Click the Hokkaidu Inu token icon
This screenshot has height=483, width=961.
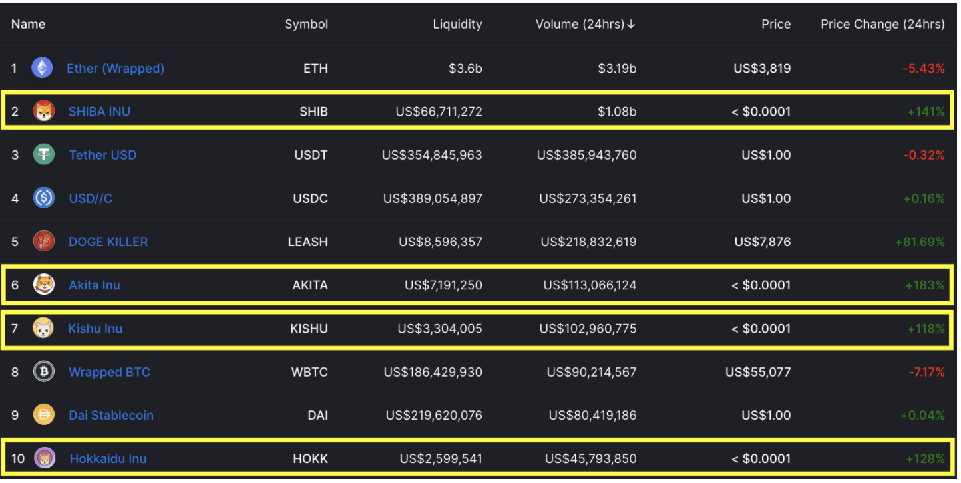[x=45, y=458]
